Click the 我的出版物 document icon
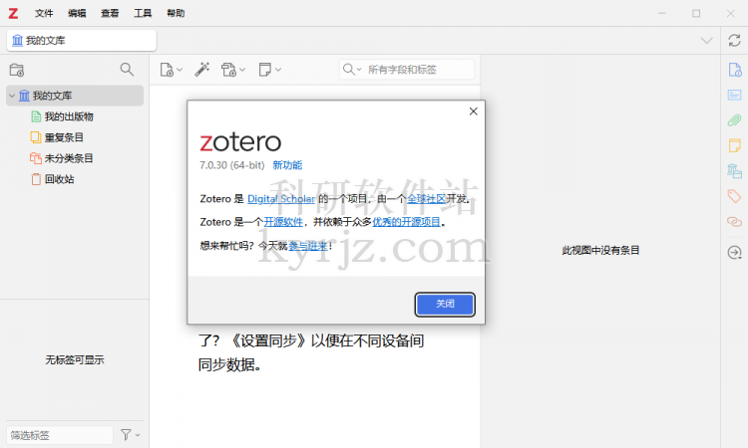This screenshot has width=748, height=448. point(36,116)
